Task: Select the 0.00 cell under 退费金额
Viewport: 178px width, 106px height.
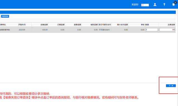Action: coord(73,30)
